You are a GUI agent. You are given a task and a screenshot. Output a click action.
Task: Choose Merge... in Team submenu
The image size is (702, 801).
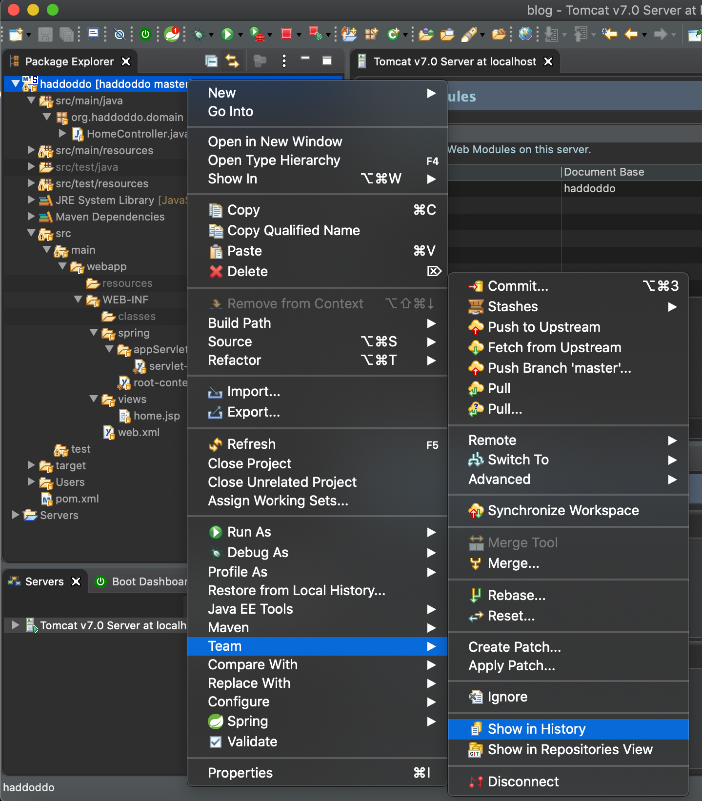[x=568, y=563]
